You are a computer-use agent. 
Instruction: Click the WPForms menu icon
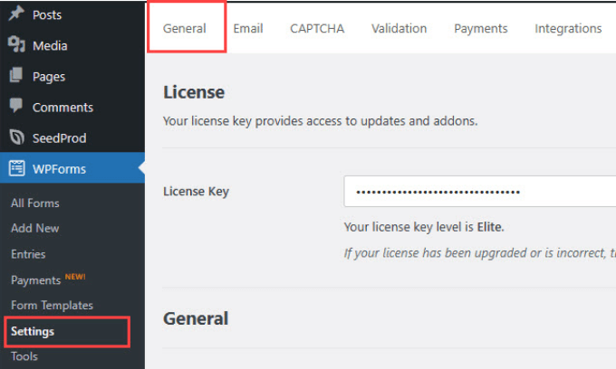click(x=16, y=168)
